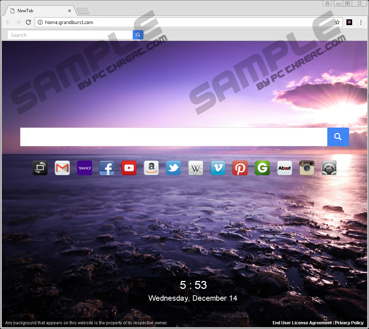Open the Privacy Policy link
The width and height of the screenshot is (369, 329).
point(349,323)
